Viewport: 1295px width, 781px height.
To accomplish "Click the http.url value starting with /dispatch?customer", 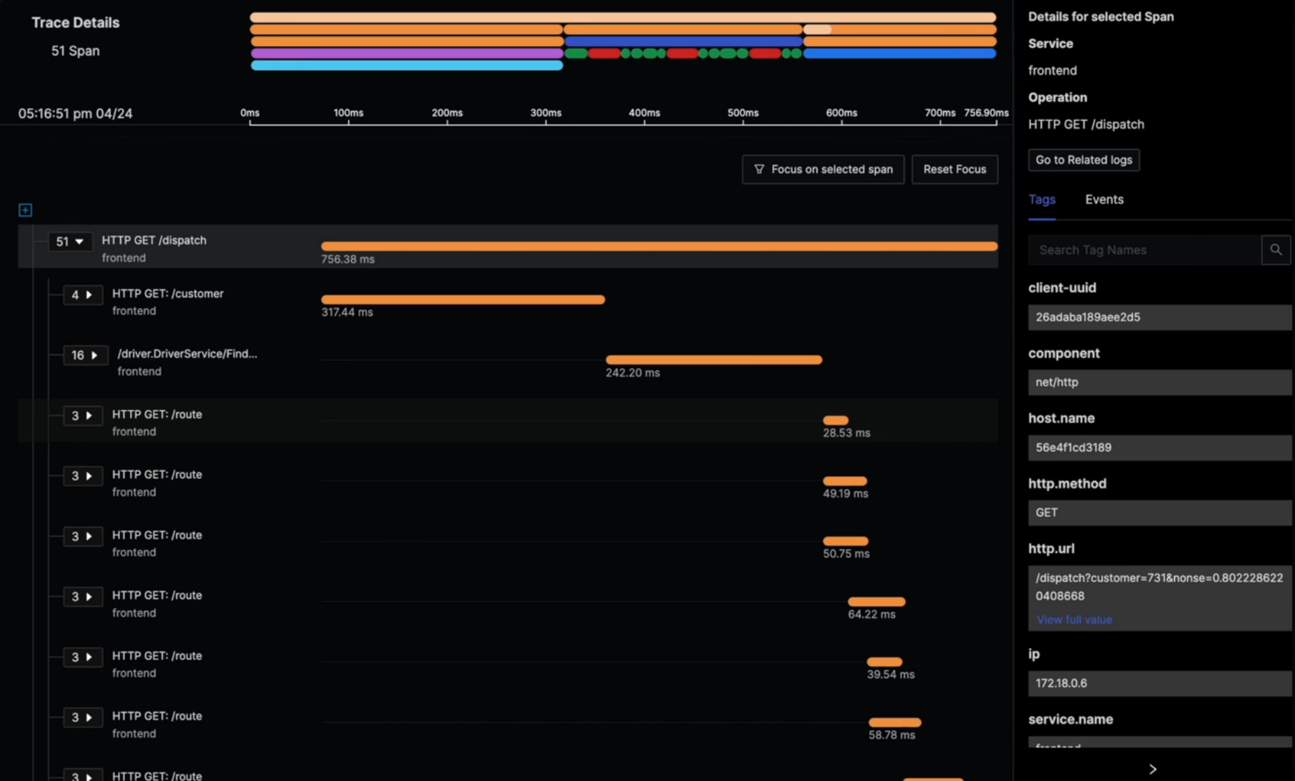I will 1159,587.
